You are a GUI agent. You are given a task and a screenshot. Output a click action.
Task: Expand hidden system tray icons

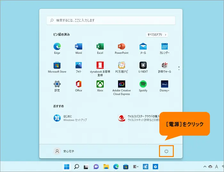pos(205,167)
